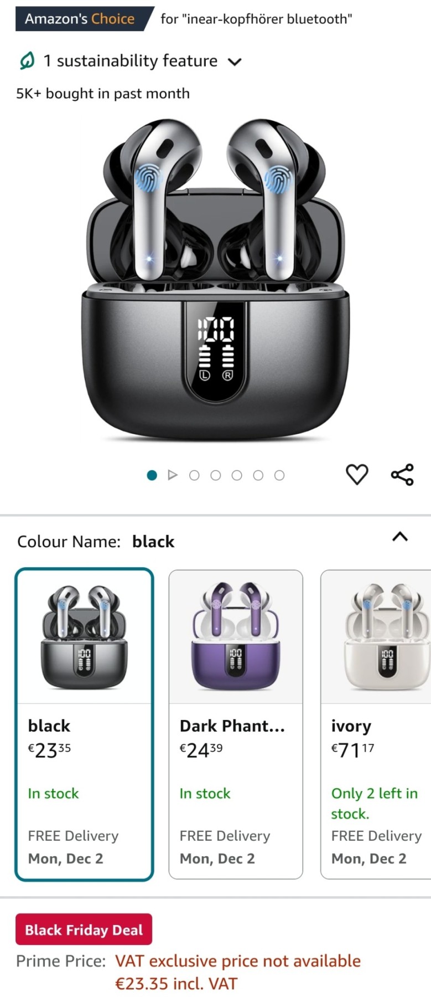This screenshot has width=431, height=997.
Task: Open the green leaf sustainability icon
Action: pyautogui.click(x=27, y=61)
